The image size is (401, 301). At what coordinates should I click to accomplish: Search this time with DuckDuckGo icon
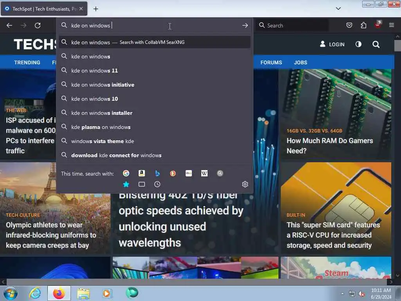(x=173, y=173)
